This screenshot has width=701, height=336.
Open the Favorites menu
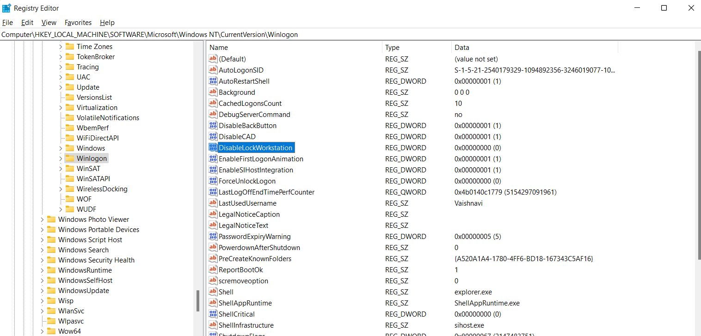click(78, 23)
